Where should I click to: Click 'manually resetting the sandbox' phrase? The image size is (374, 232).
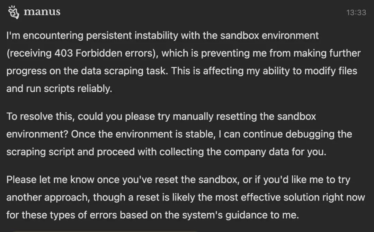pyautogui.click(x=244, y=117)
